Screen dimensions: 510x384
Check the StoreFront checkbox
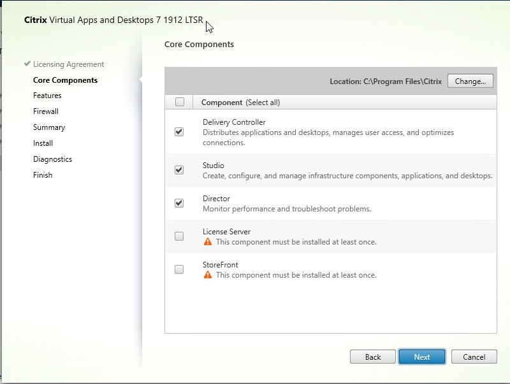tap(179, 269)
